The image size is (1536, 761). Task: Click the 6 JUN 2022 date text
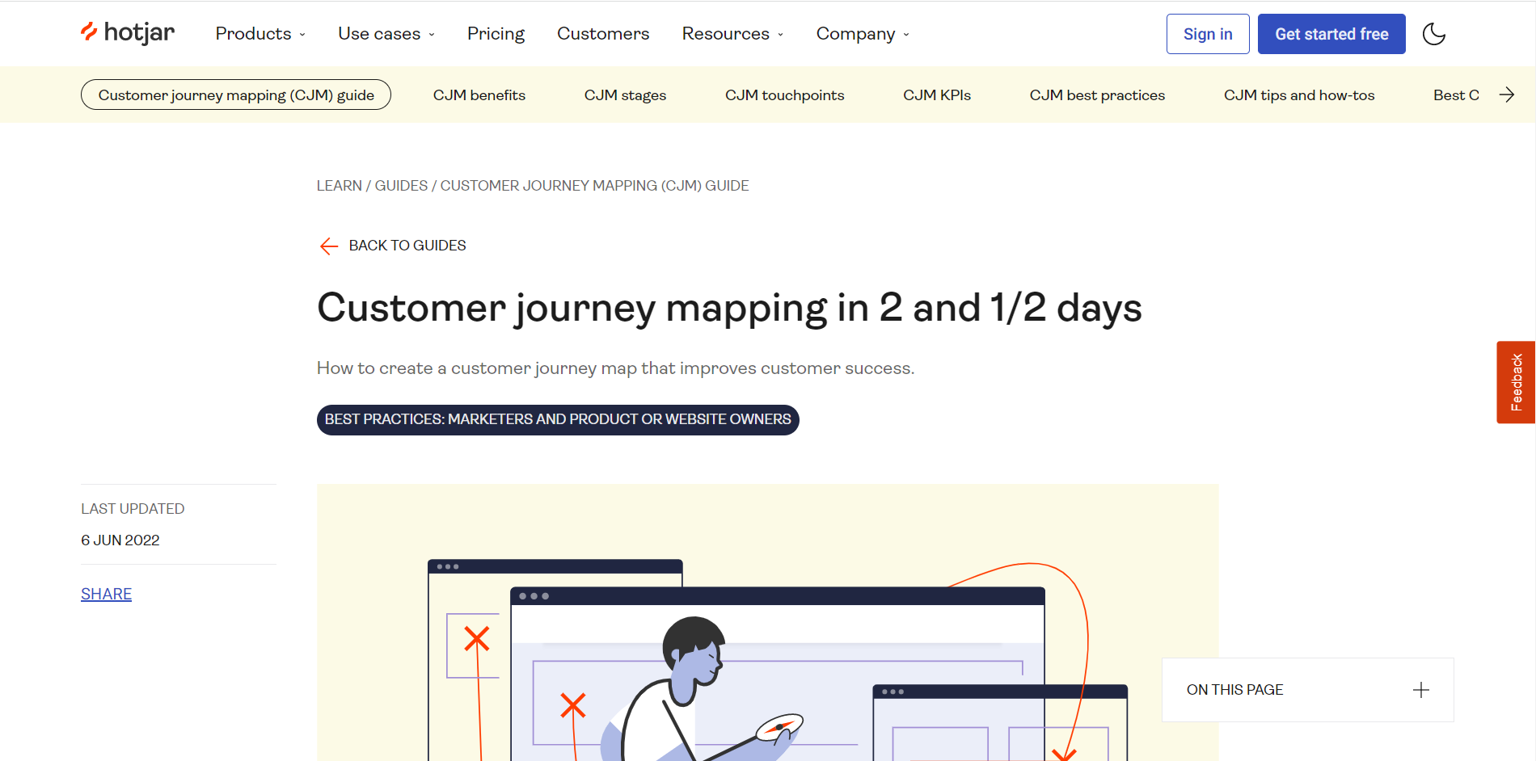(x=120, y=540)
